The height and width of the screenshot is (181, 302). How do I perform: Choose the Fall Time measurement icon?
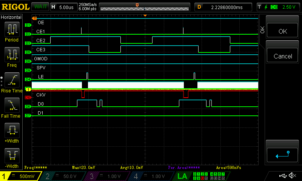tap(11, 106)
